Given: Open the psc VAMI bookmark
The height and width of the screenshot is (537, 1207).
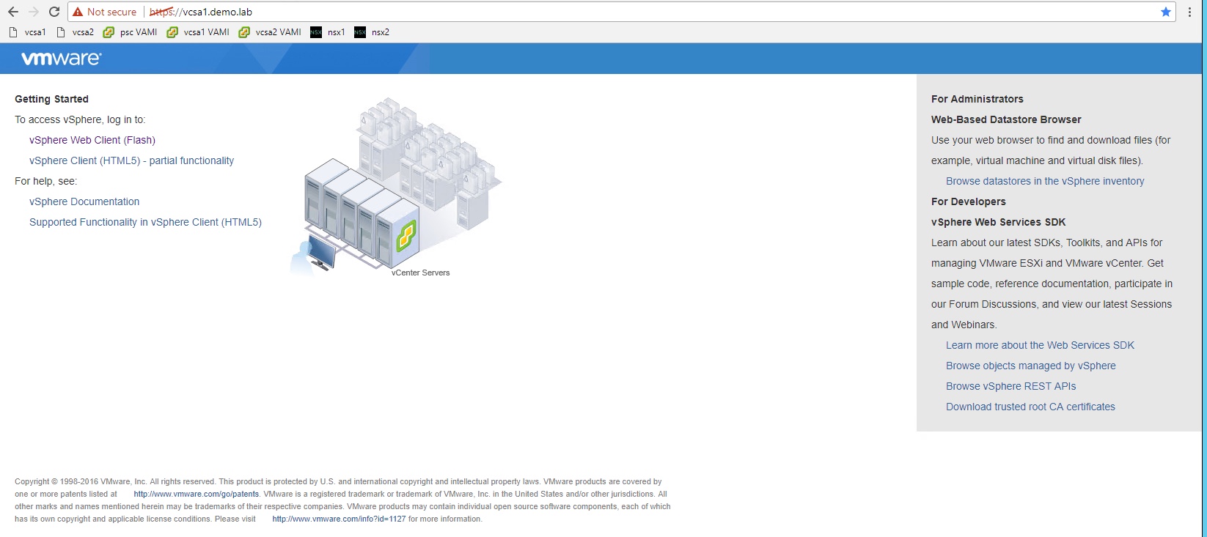Looking at the screenshot, I should click(x=131, y=32).
